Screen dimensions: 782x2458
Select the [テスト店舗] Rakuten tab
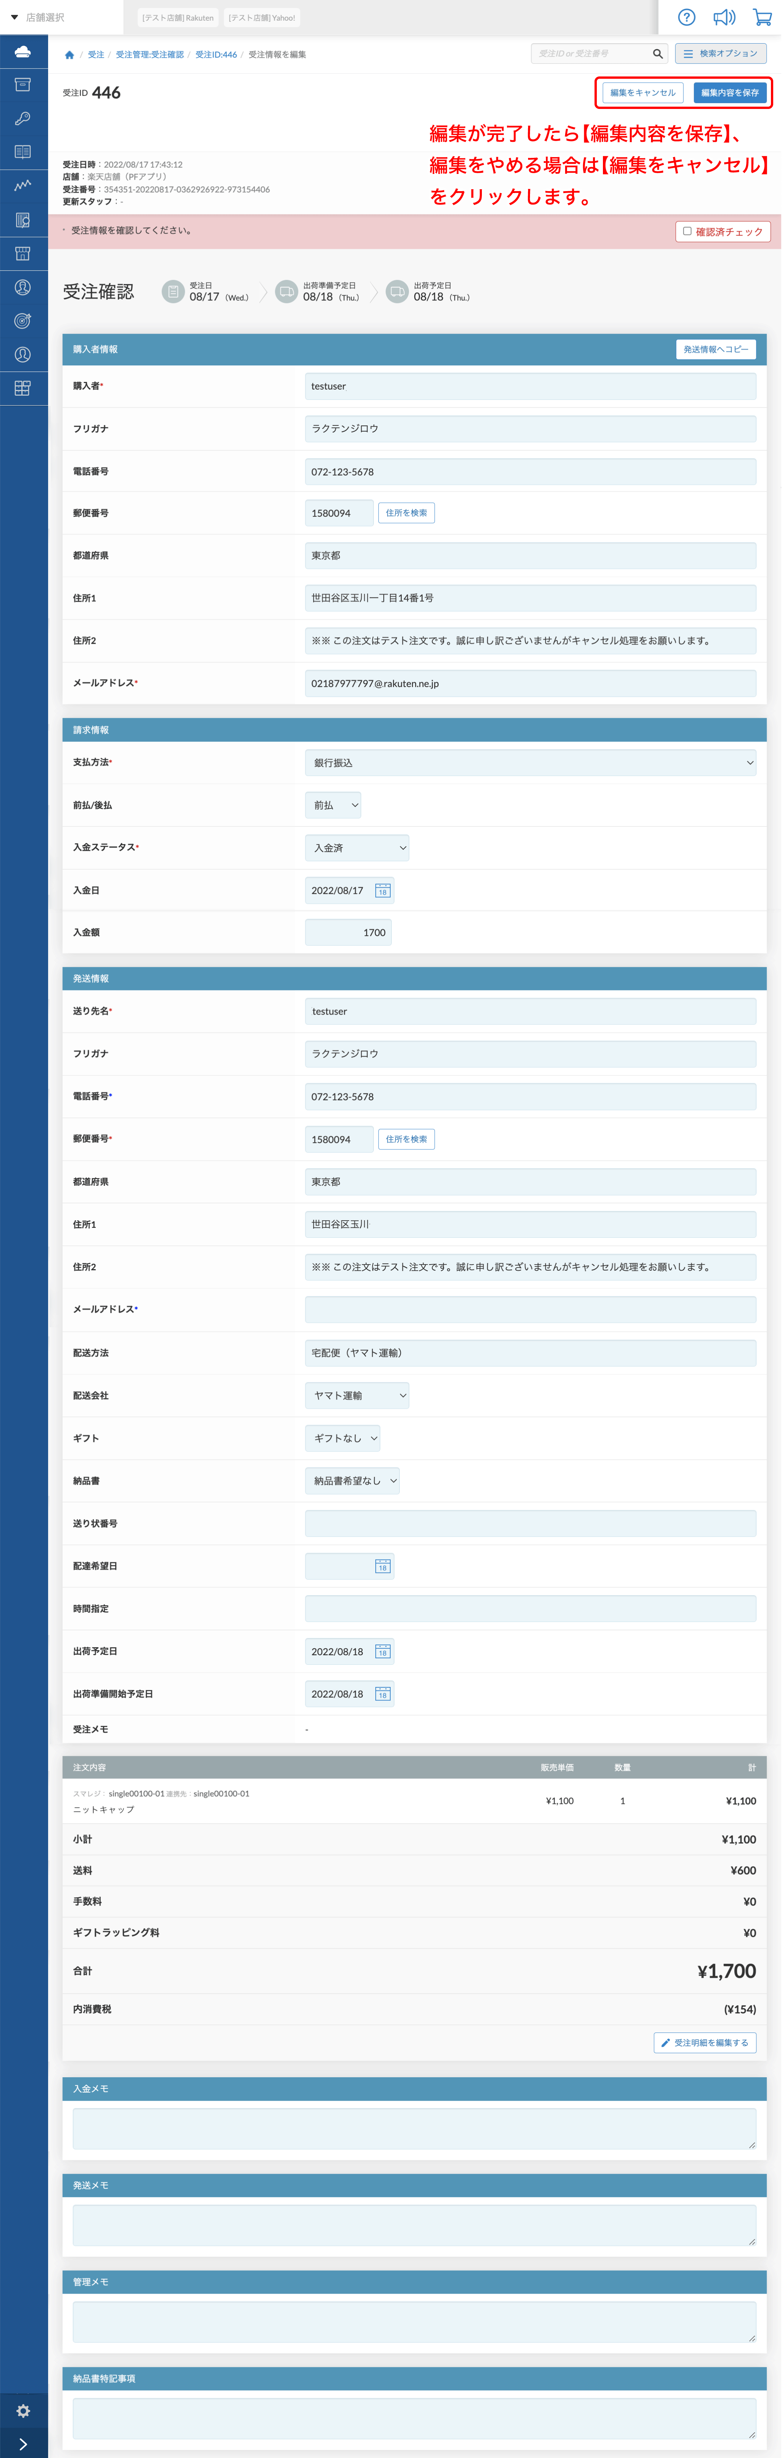point(178,17)
